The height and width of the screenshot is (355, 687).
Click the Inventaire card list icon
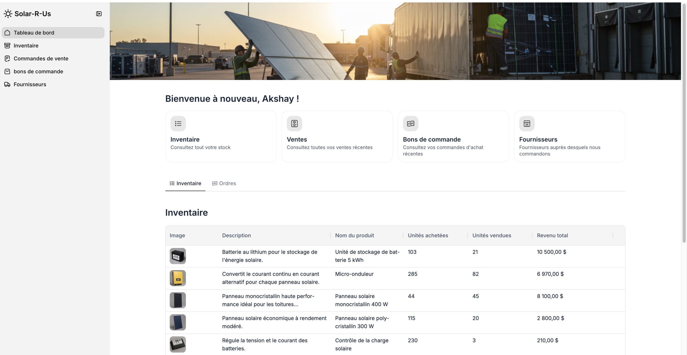coord(178,124)
